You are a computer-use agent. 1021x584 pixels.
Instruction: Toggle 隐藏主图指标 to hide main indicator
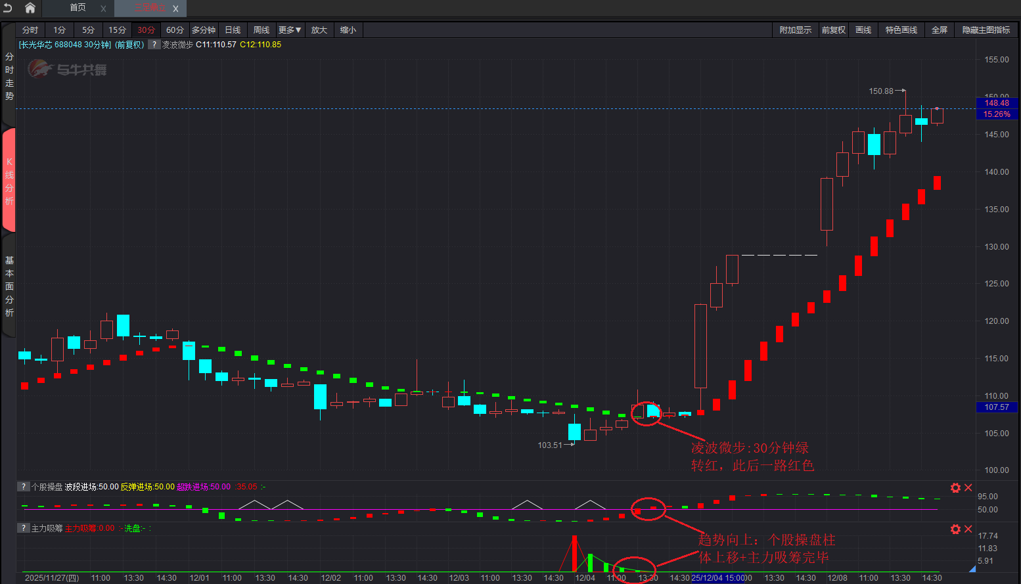click(986, 30)
